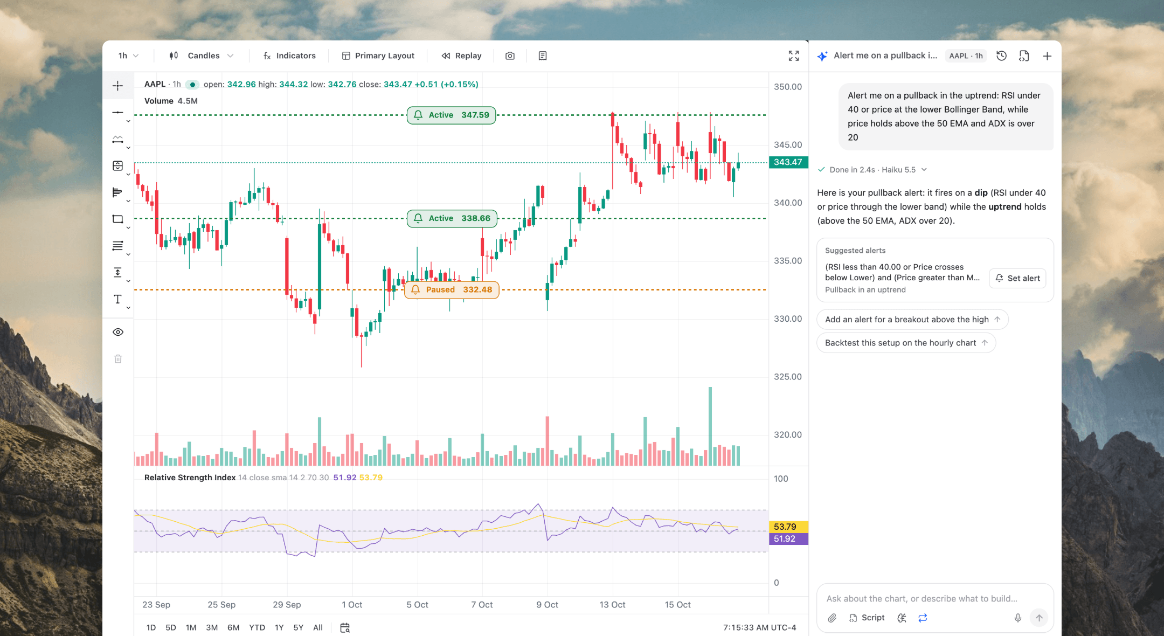Screen dimensions: 1164x636
Task: Select the Active 347.59 alert line label
Action: (x=452, y=115)
